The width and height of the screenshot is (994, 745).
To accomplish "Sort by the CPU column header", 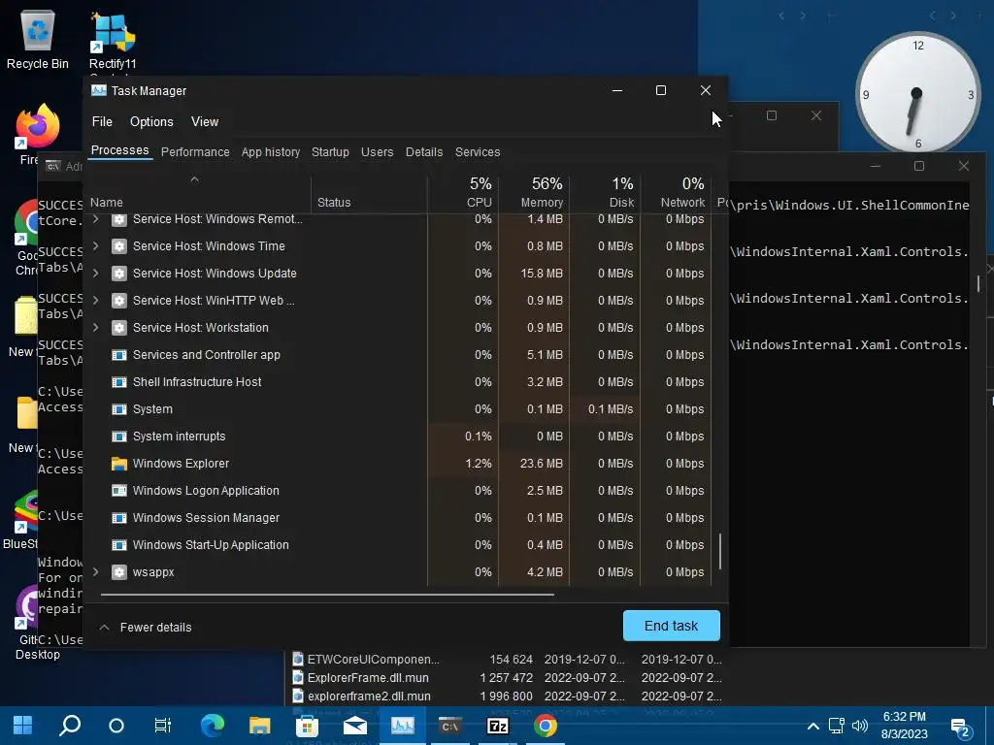I will click(463, 194).
